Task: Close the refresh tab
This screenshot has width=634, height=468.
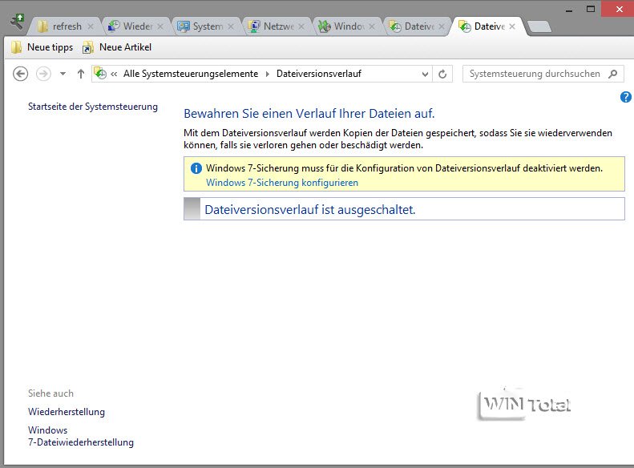Action: pyautogui.click(x=91, y=26)
